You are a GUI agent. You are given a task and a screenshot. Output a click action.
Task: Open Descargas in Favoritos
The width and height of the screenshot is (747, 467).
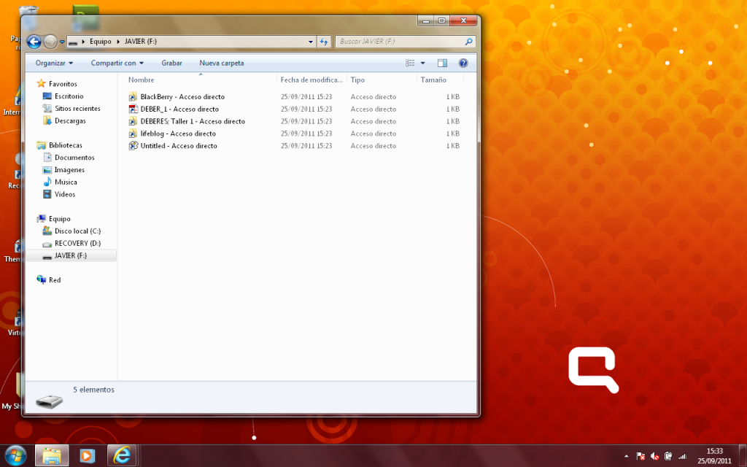[70, 121]
